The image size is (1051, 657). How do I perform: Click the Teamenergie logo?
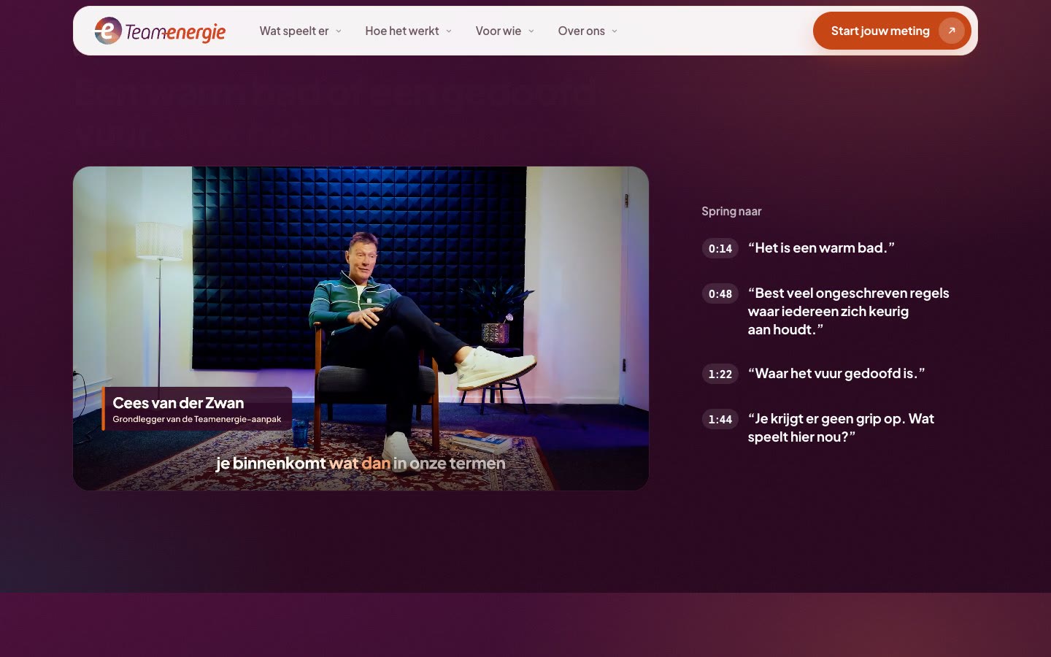pyautogui.click(x=160, y=31)
